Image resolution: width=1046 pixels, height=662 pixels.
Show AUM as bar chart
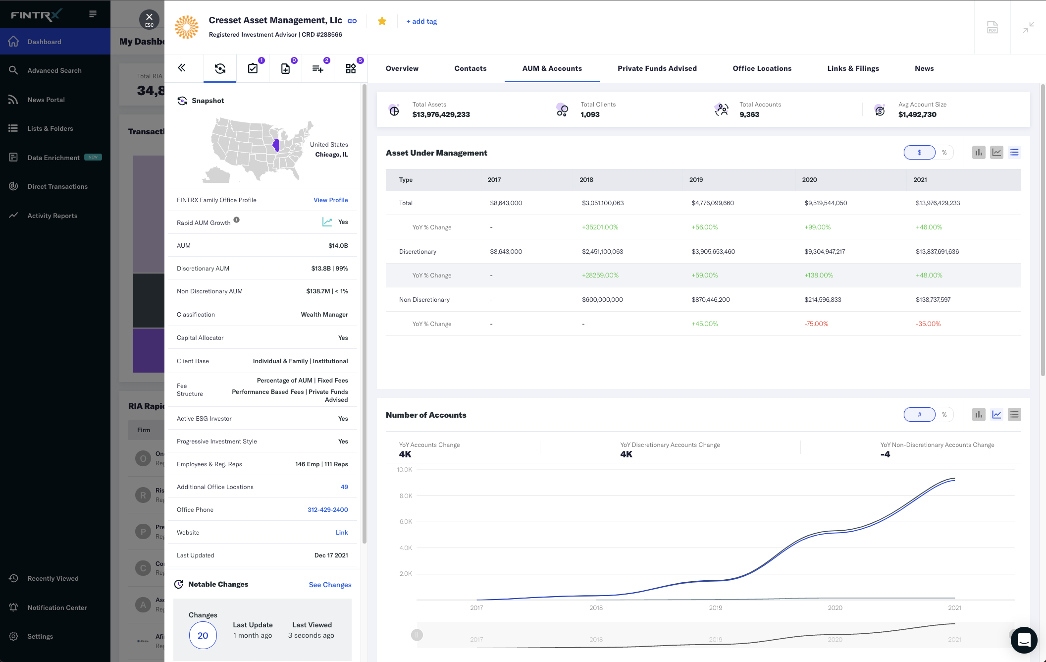(x=979, y=153)
